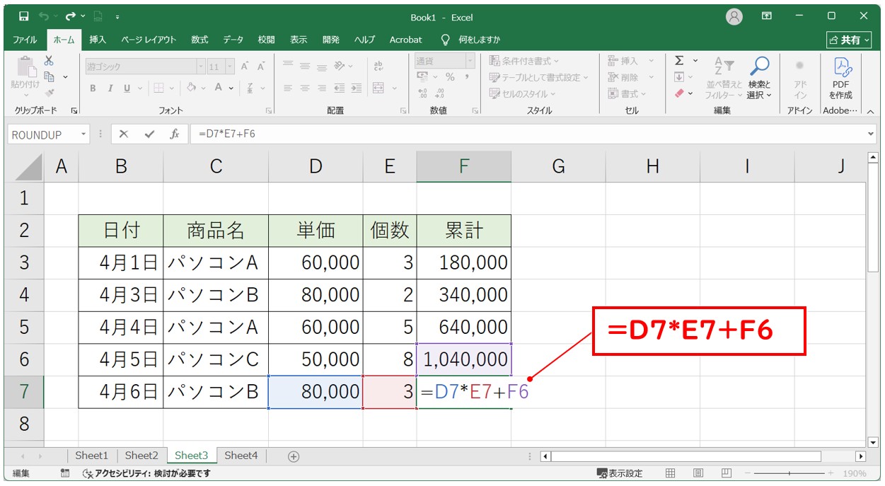Click the wrap text icon
The width and height of the screenshot is (885, 486).
point(378,66)
